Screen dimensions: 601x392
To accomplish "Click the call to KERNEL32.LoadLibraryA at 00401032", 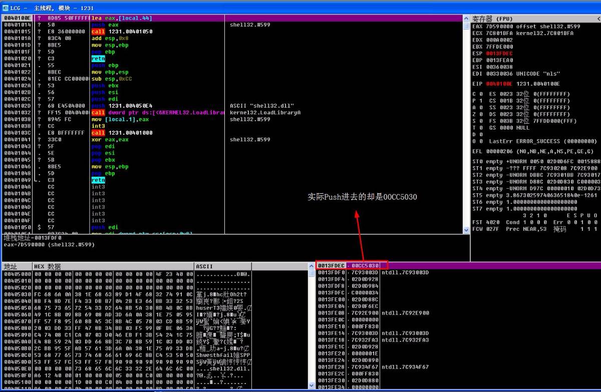I will tap(157, 113).
